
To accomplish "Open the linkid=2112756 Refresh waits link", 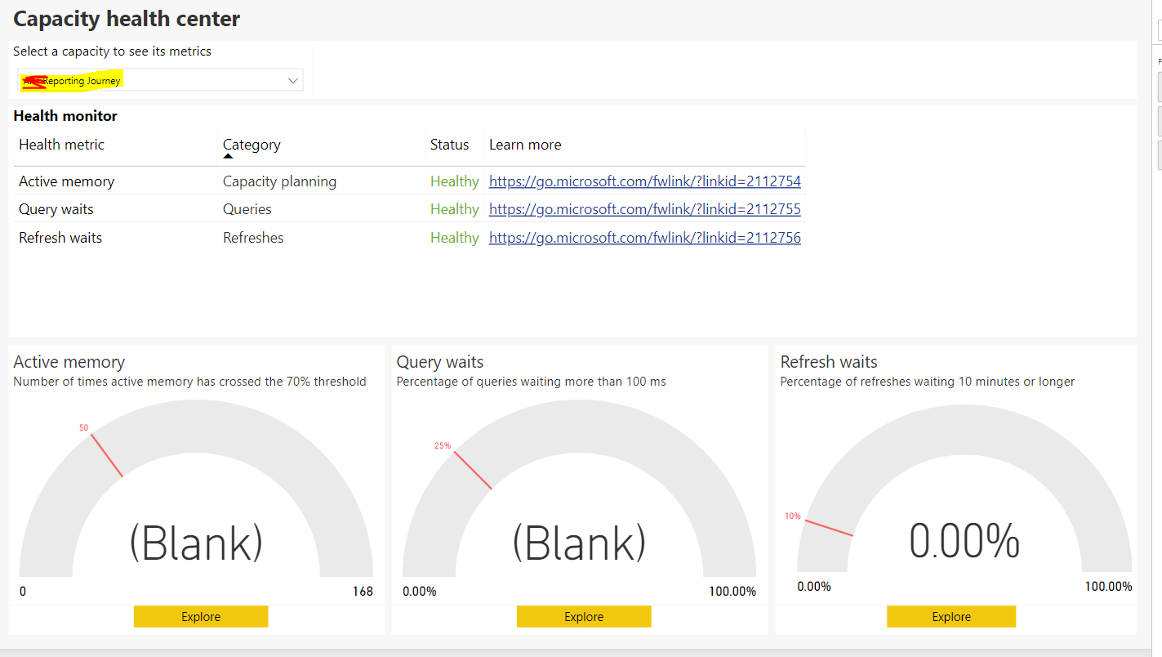I will click(x=645, y=238).
